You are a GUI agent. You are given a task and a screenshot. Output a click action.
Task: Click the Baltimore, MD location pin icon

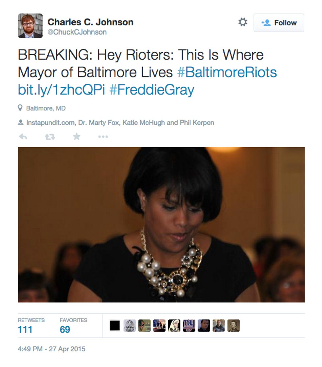click(x=20, y=108)
